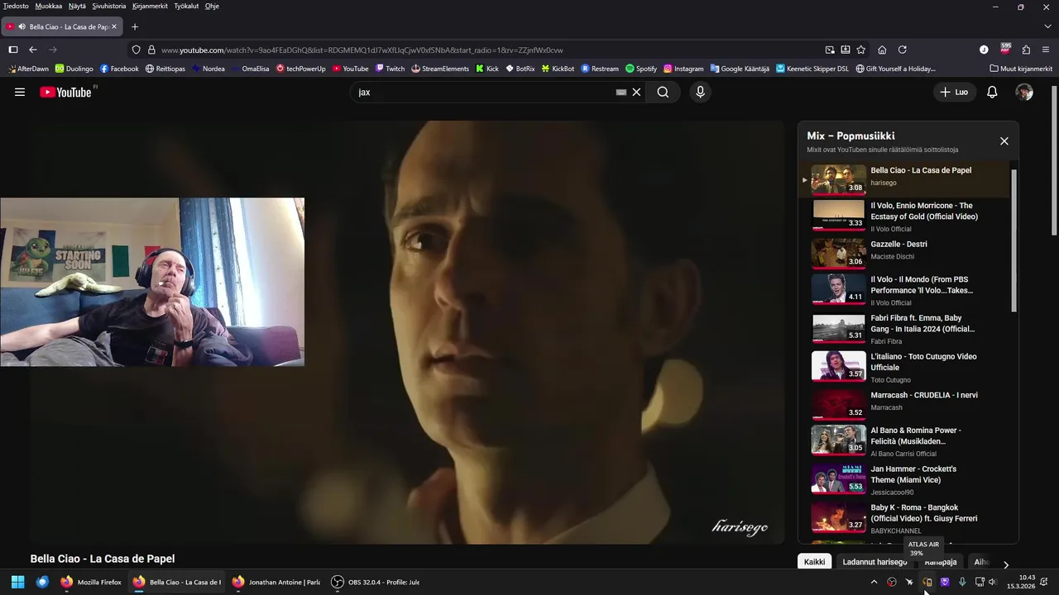The width and height of the screenshot is (1059, 595).
Task: Play Gazzelle - Destri from the mix
Action: [x=903, y=252]
